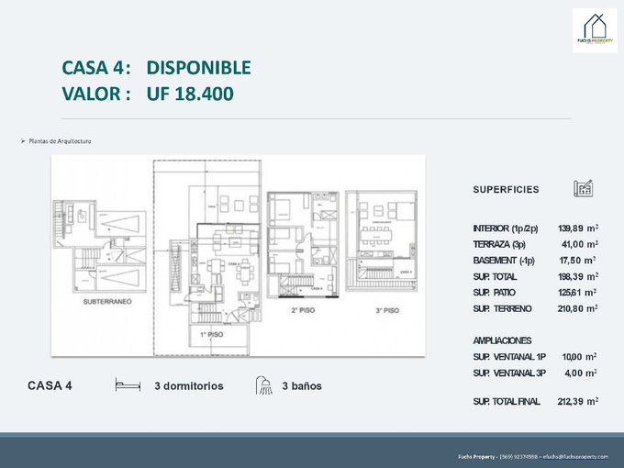Click the SUP. TOTAL FINAL 212,39 row
624x468 pixels.
pyautogui.click(x=536, y=401)
